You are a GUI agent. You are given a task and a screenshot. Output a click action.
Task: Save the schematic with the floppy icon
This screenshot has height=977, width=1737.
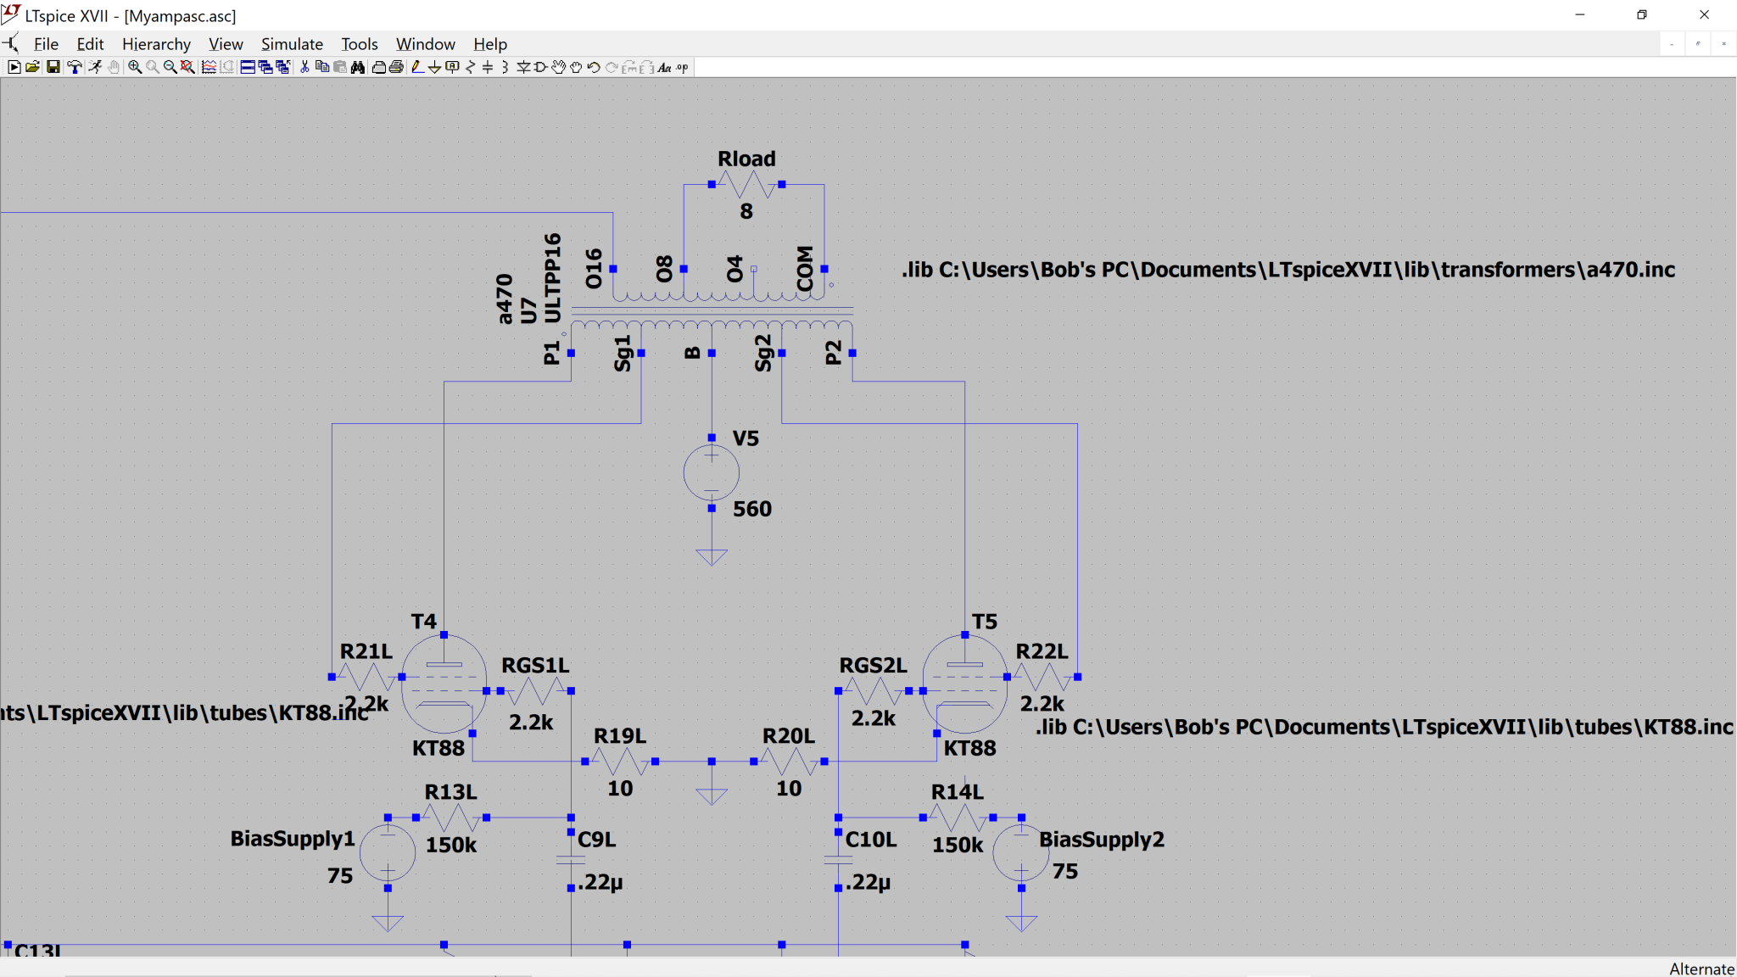coord(53,67)
